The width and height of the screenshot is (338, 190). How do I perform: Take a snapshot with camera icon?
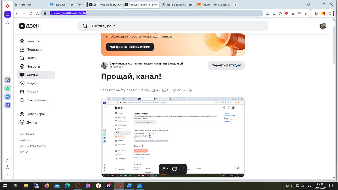click(268, 13)
